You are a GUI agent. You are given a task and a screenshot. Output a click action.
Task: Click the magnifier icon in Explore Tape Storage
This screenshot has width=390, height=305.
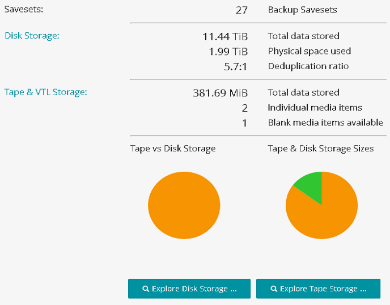point(274,289)
